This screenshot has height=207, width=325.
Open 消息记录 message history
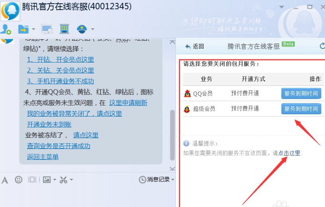(154, 180)
